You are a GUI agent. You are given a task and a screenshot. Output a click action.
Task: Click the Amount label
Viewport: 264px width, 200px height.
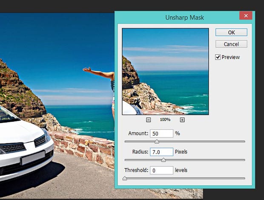[138, 133]
